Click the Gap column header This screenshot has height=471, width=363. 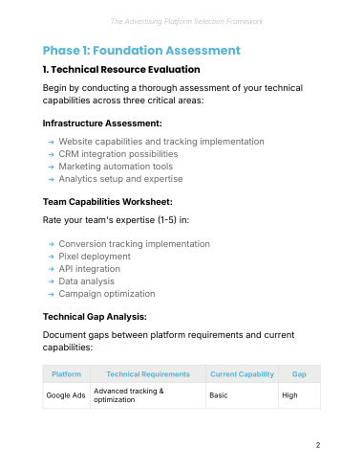click(299, 374)
